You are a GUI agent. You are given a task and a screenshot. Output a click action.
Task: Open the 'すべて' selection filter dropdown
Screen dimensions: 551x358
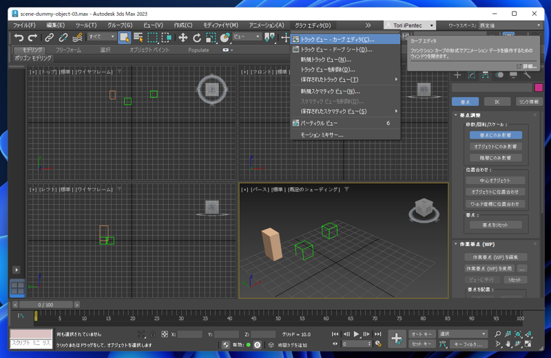101,36
